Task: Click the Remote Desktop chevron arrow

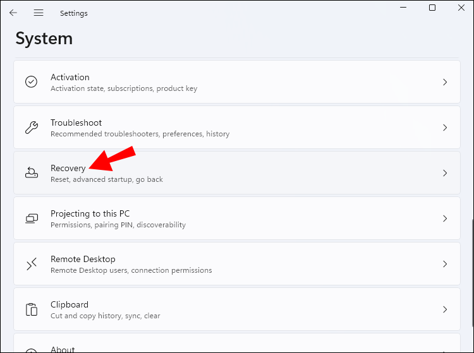Action: pyautogui.click(x=445, y=264)
